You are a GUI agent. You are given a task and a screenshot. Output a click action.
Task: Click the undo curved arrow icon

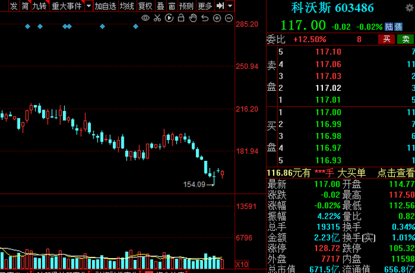[205, 18]
